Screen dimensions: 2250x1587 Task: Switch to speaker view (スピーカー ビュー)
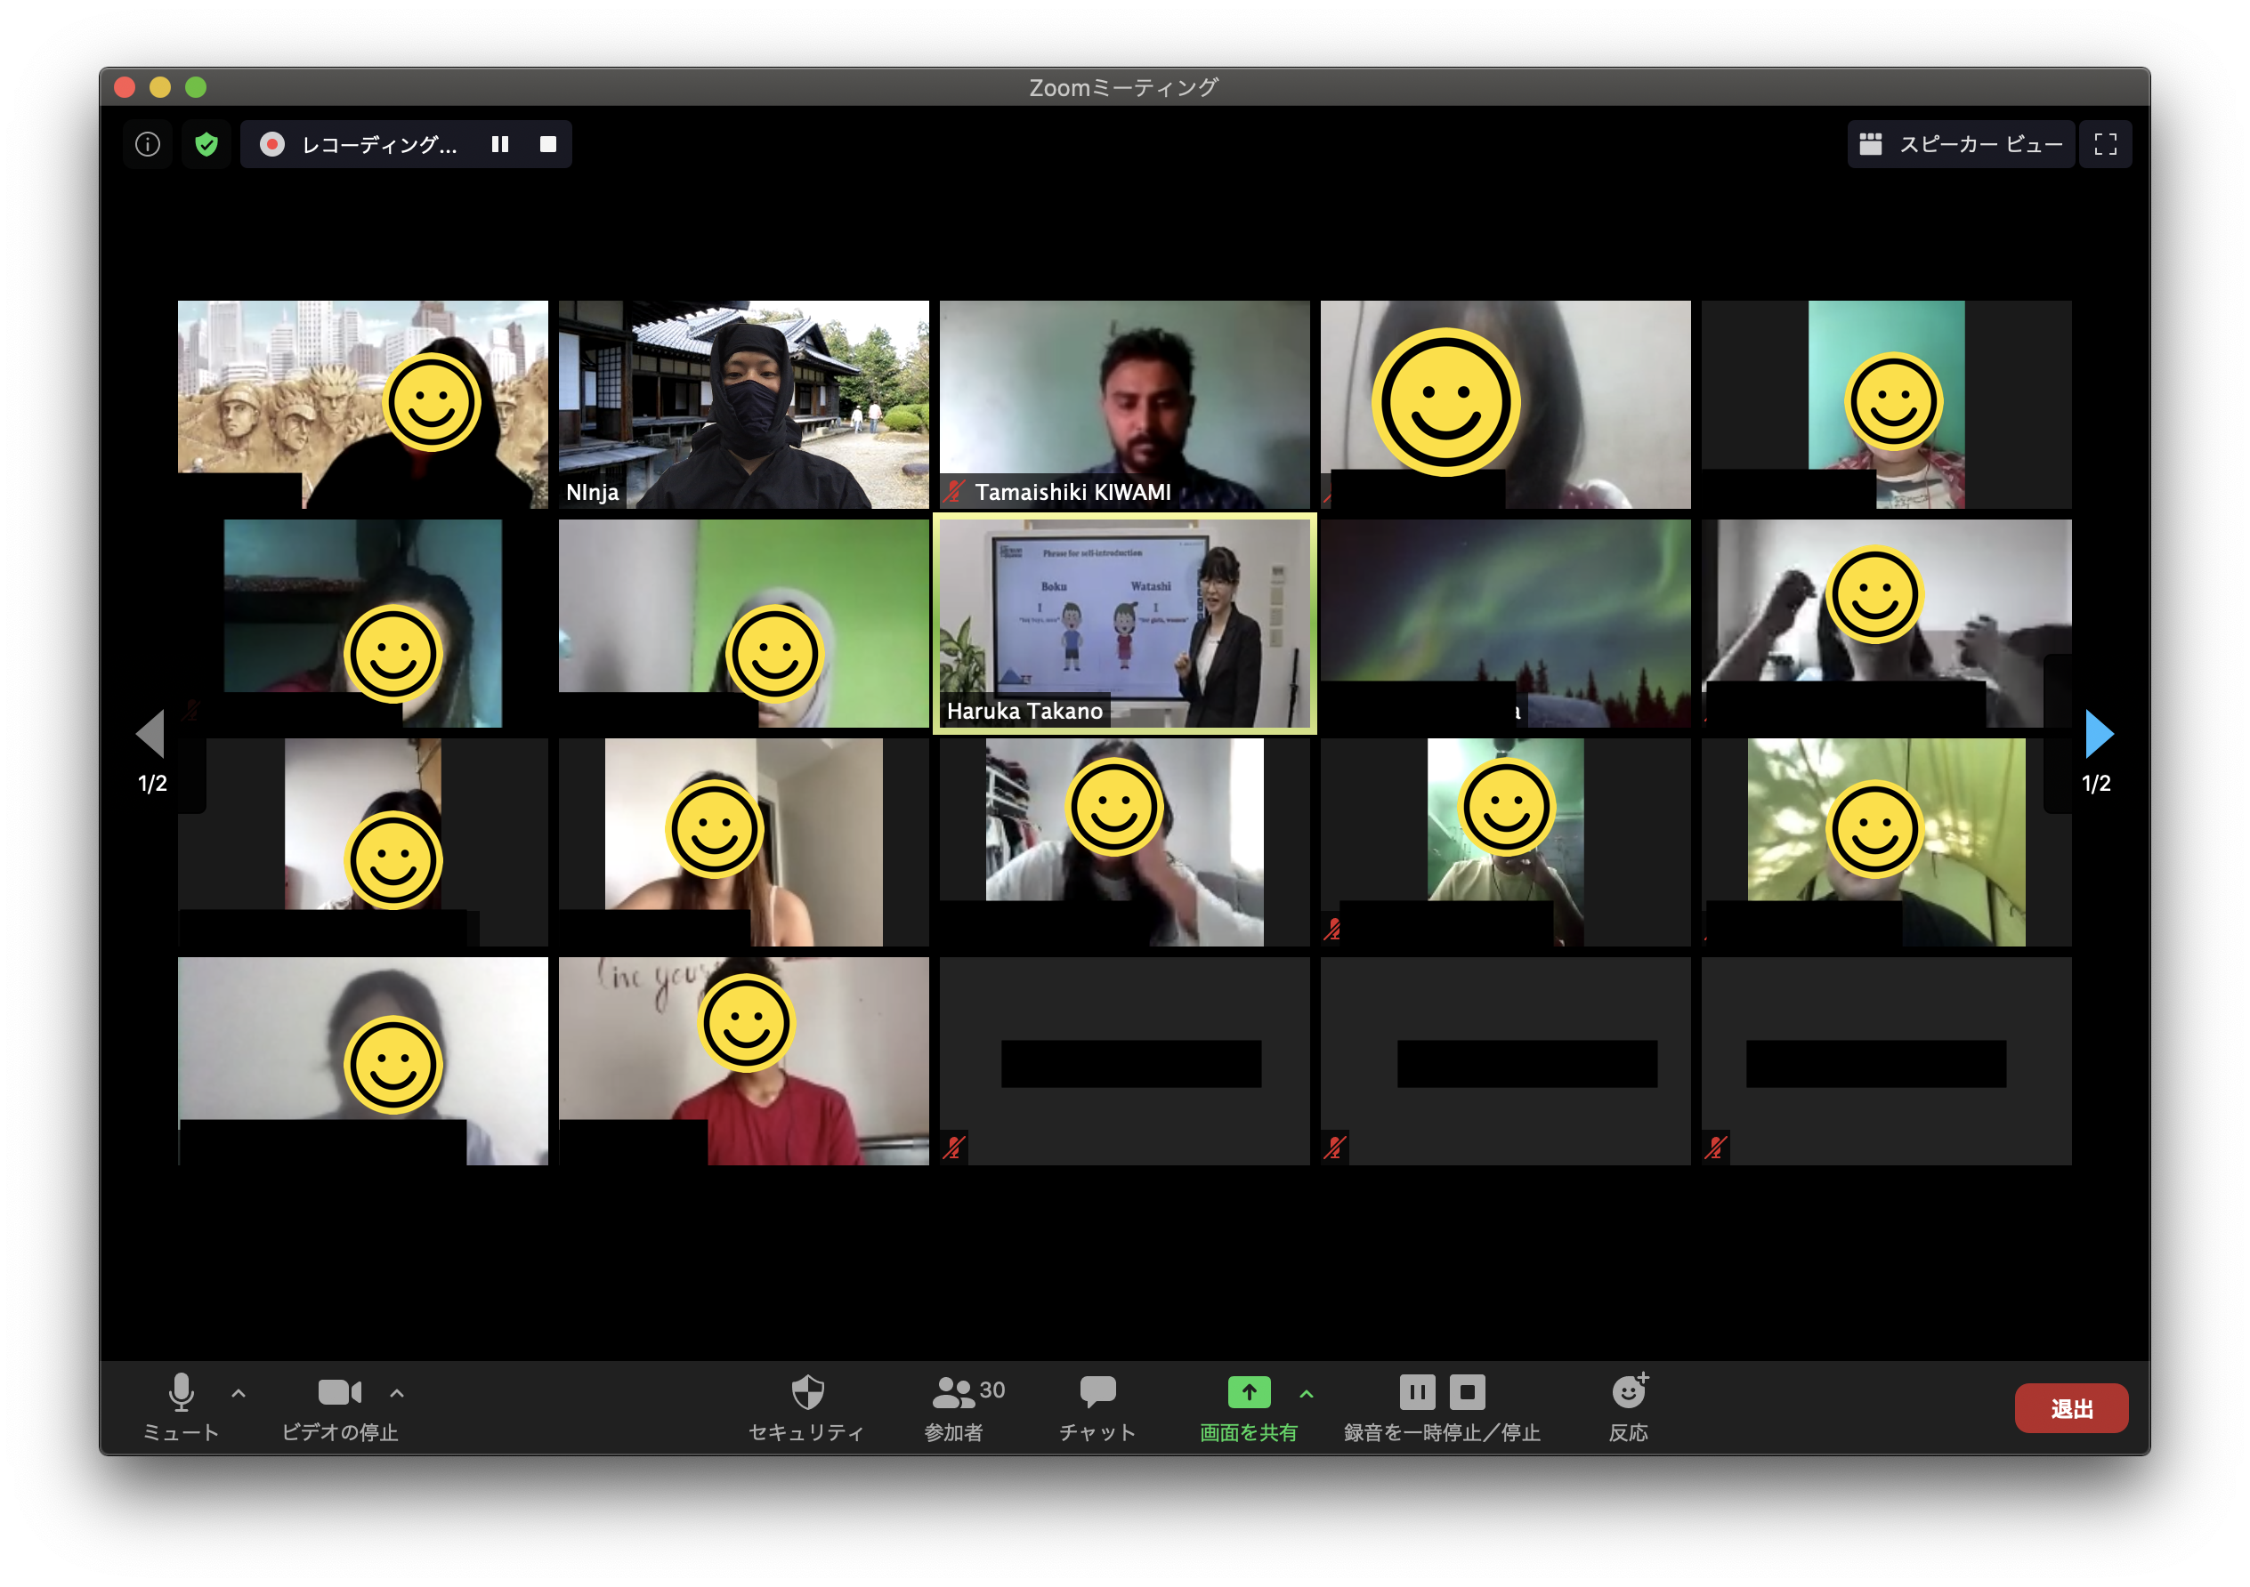1960,144
